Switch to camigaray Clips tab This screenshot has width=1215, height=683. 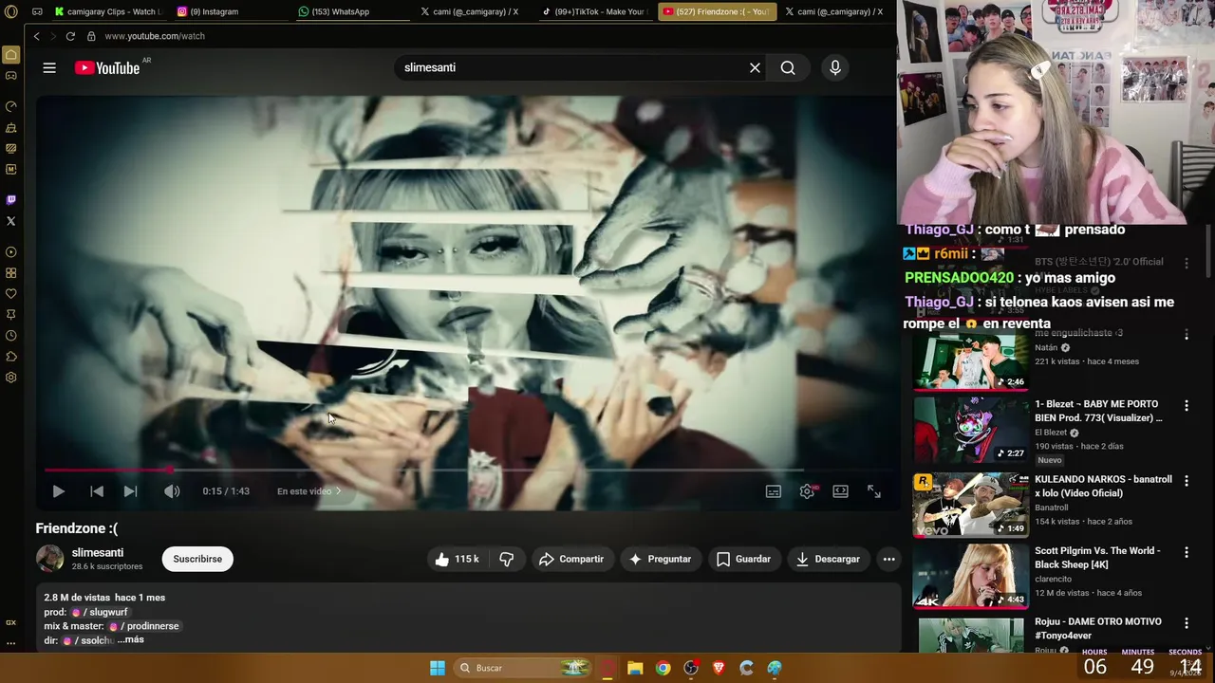click(x=108, y=11)
